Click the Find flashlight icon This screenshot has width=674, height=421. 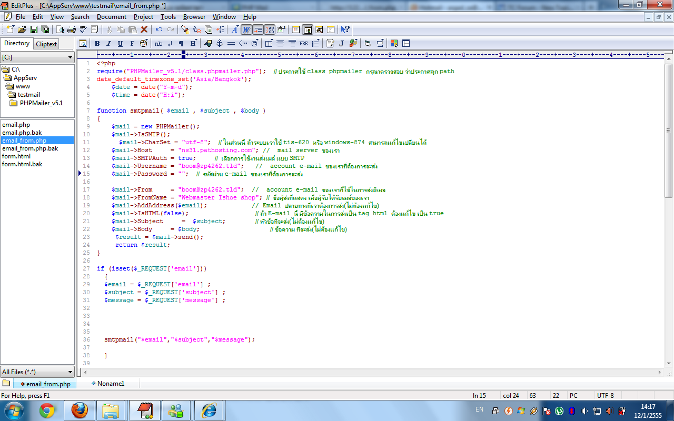coord(185,29)
